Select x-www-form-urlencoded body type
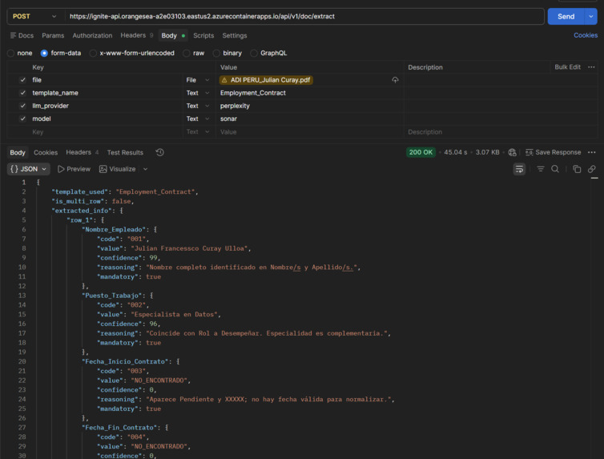This screenshot has width=604, height=459. 93,53
